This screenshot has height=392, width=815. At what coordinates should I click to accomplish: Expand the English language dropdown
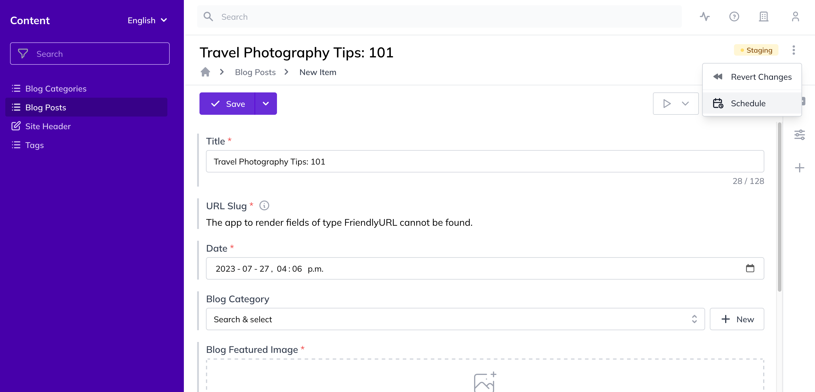click(147, 20)
